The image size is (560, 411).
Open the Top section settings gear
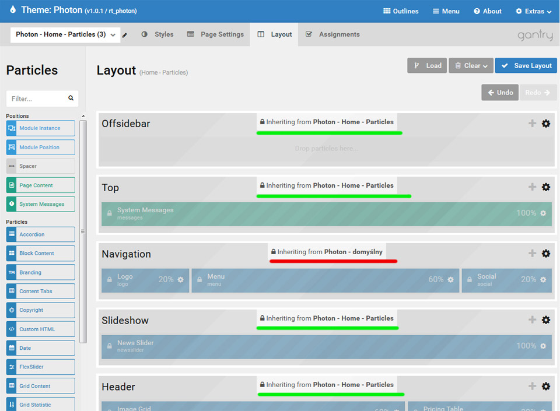pyautogui.click(x=546, y=187)
